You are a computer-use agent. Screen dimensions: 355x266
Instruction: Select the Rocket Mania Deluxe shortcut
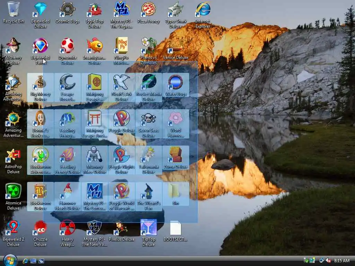(x=148, y=87)
